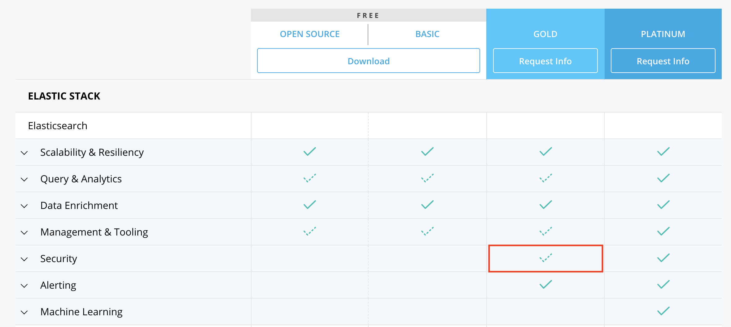
Task: Expand the Management & Tooling chevron
Action: (x=24, y=232)
